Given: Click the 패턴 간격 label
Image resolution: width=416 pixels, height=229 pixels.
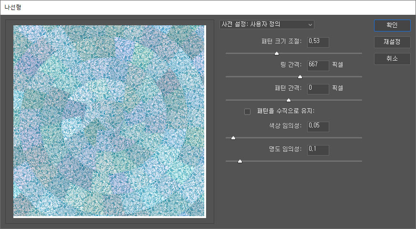Looking at the screenshot, I should (x=288, y=88).
